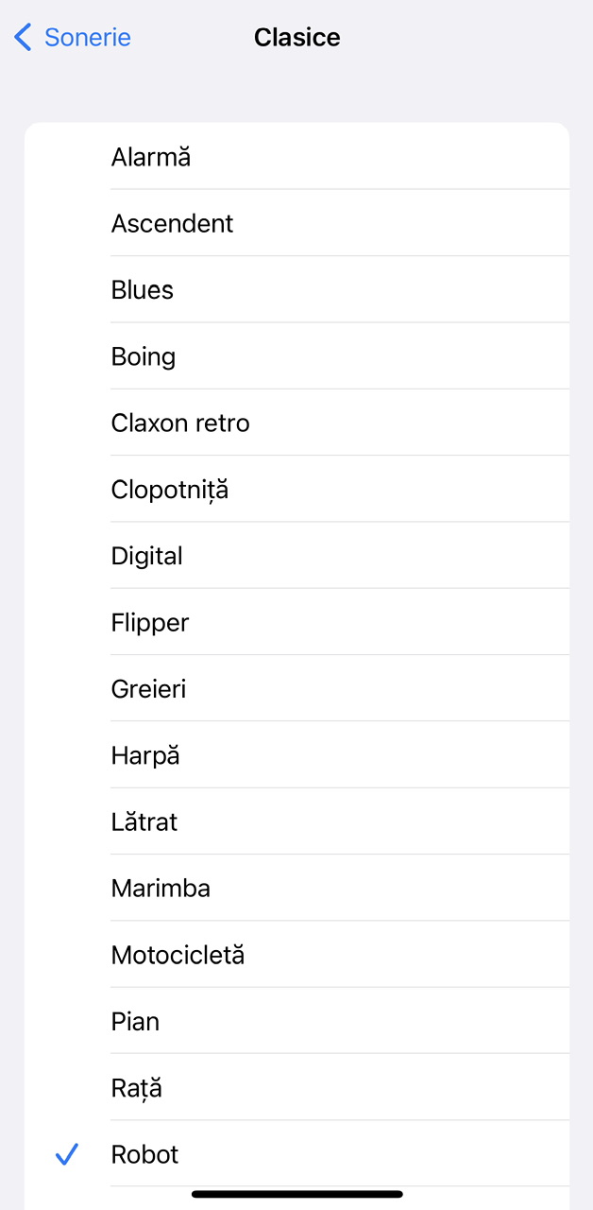This screenshot has height=1210, width=593.
Task: Tap the back chevron icon
Action: tap(24, 38)
